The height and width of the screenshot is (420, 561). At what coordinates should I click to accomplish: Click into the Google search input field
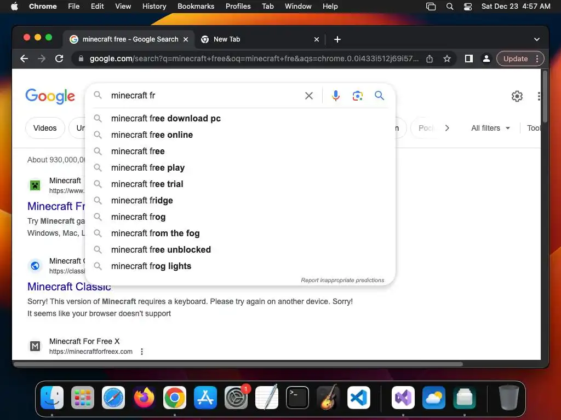click(205, 96)
